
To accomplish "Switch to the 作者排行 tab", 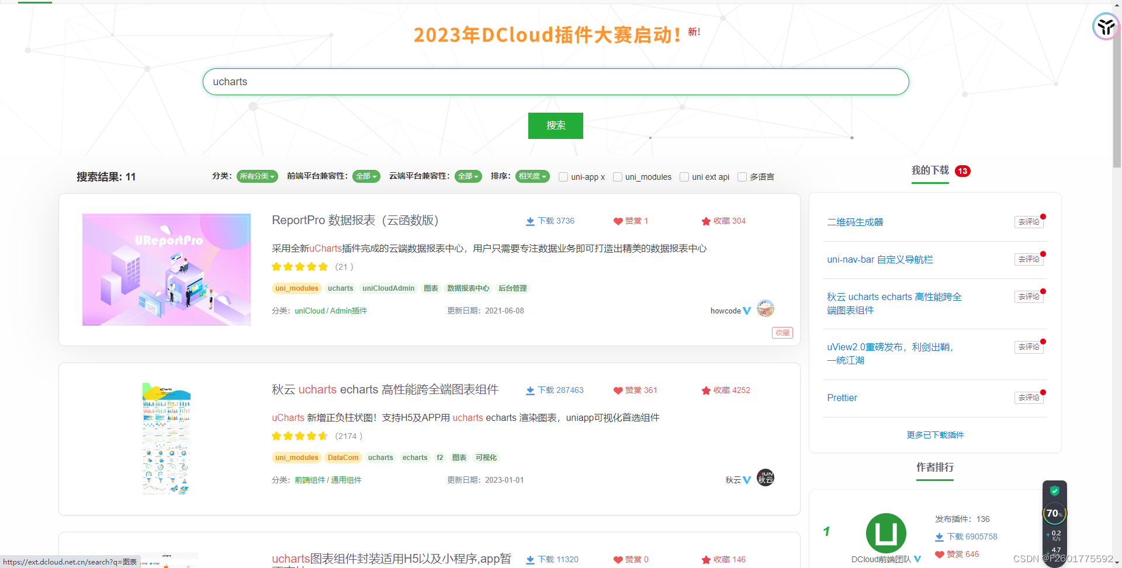I will tap(934, 468).
